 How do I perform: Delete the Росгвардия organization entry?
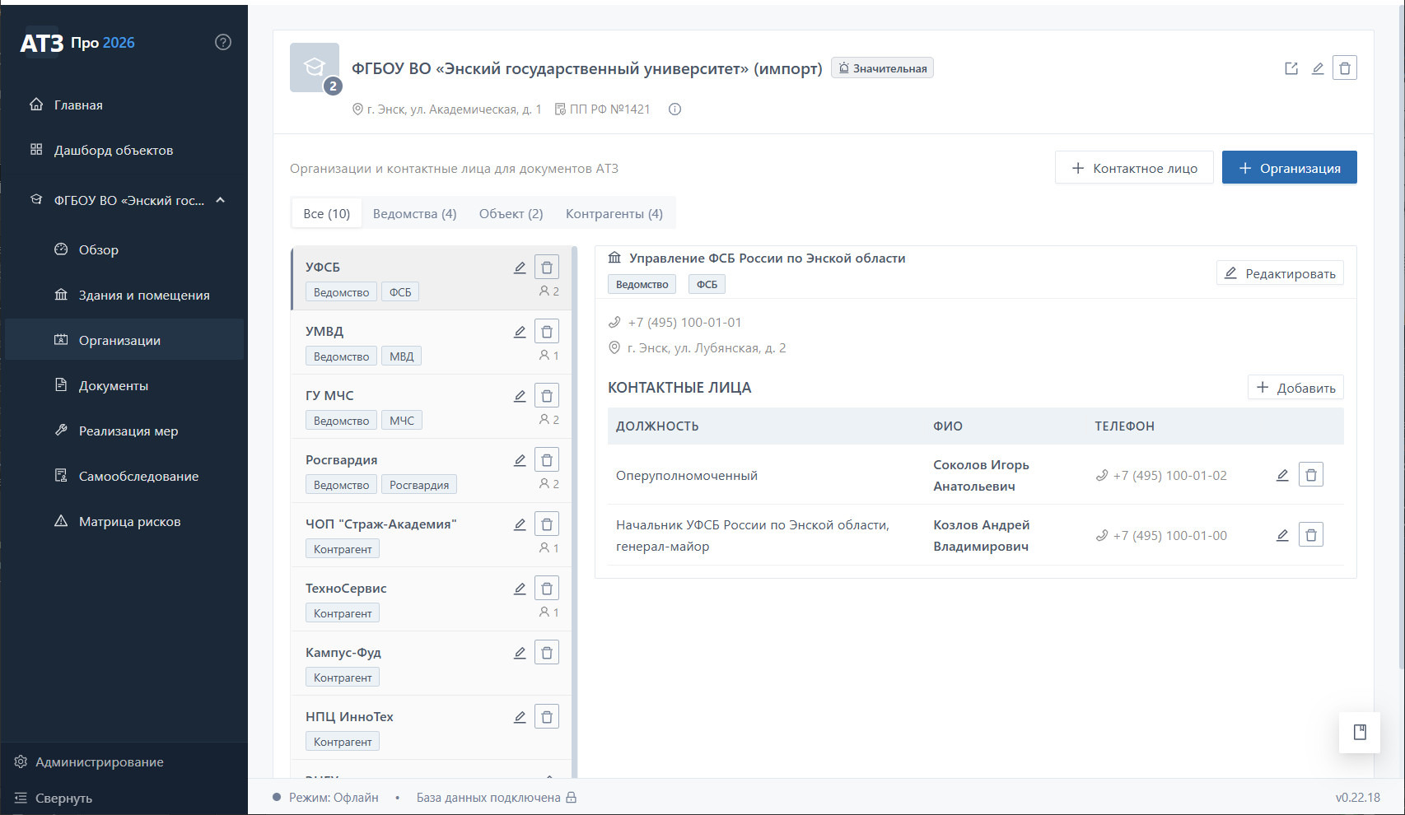[x=547, y=460]
